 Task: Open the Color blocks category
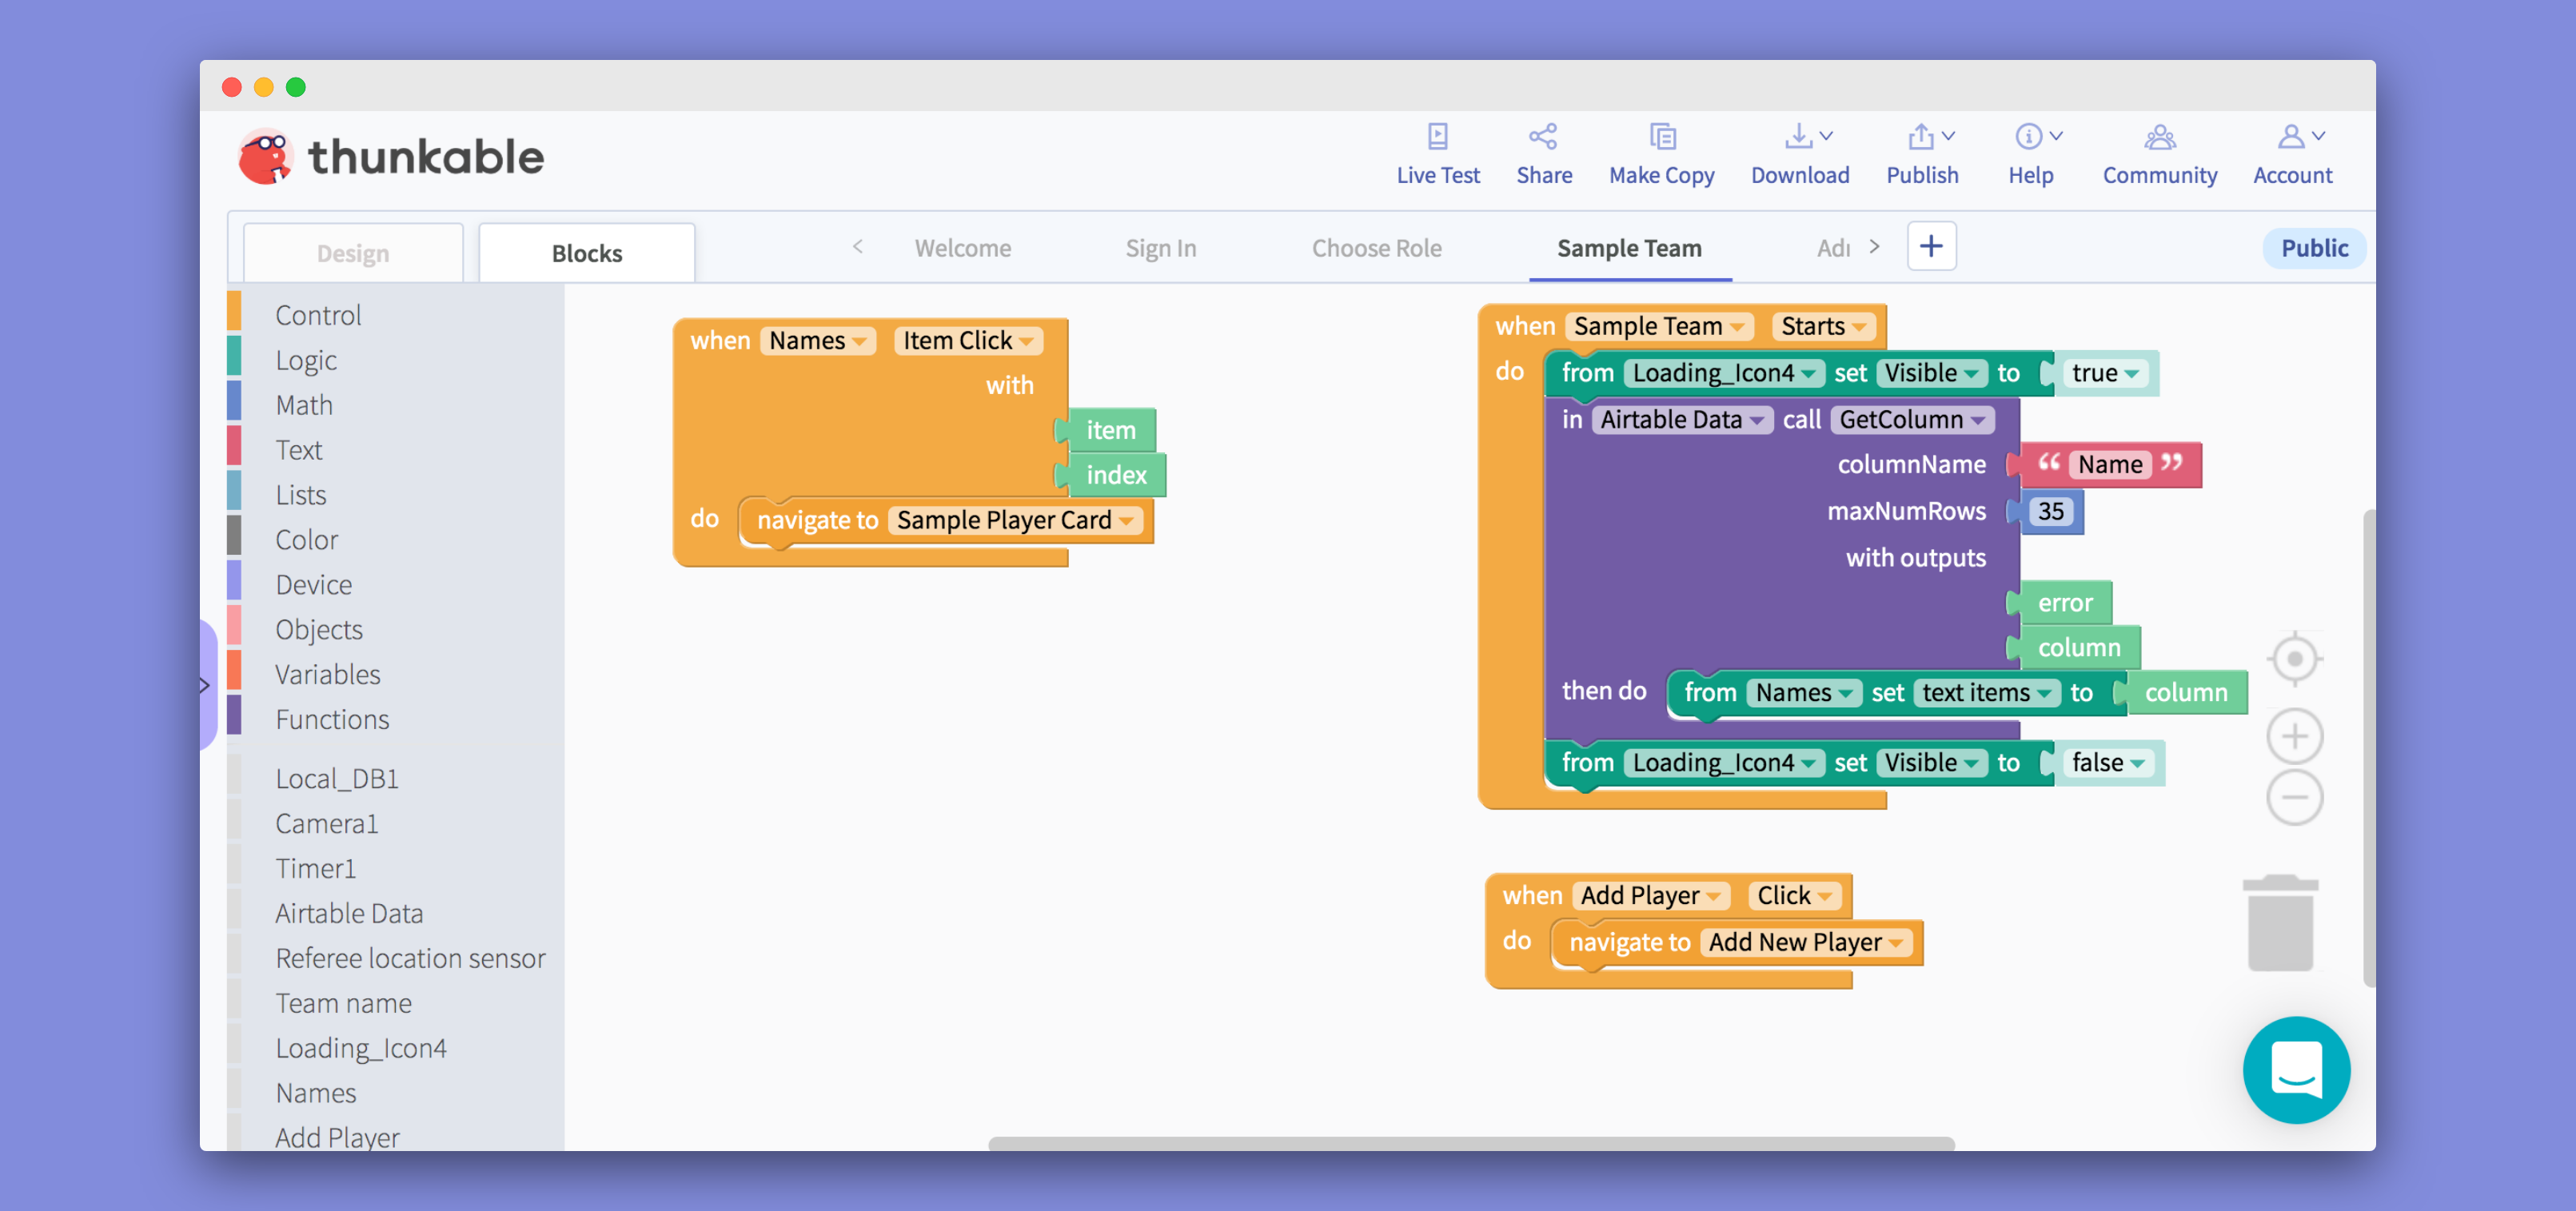click(x=306, y=540)
